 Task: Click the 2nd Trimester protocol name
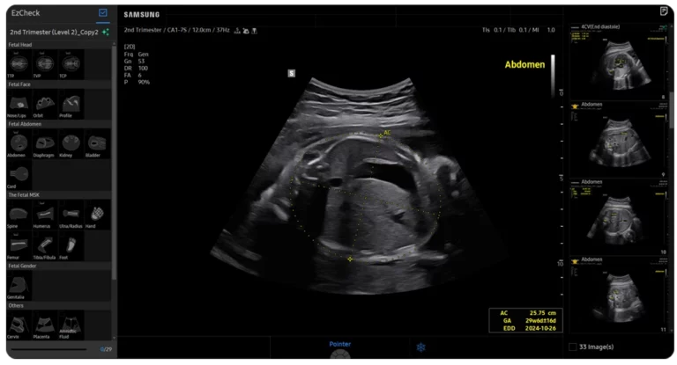(x=54, y=32)
